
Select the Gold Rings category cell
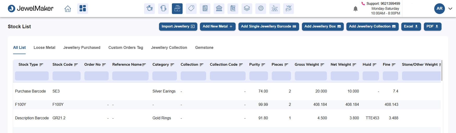(x=162, y=118)
